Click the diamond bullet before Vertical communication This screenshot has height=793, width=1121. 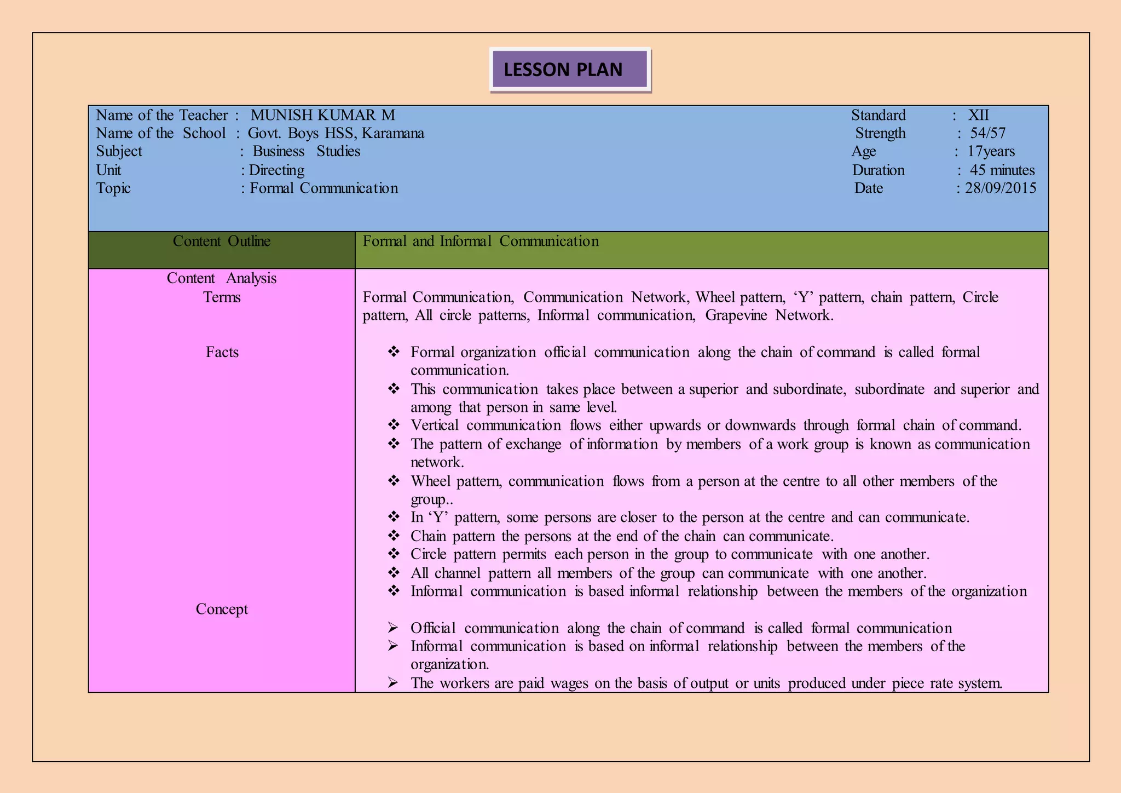[394, 425]
